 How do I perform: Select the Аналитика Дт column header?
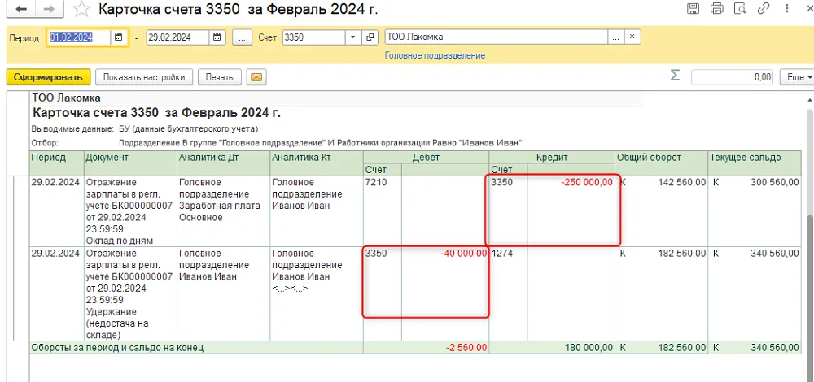coord(224,163)
